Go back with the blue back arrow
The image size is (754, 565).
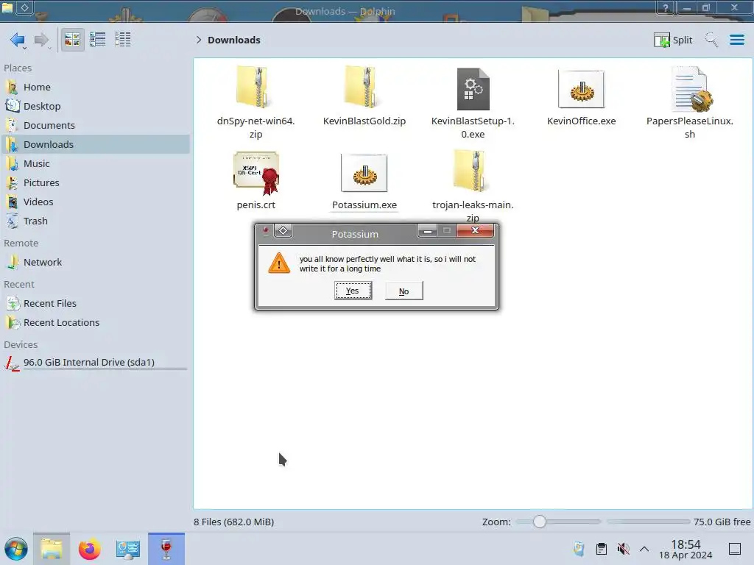click(18, 40)
